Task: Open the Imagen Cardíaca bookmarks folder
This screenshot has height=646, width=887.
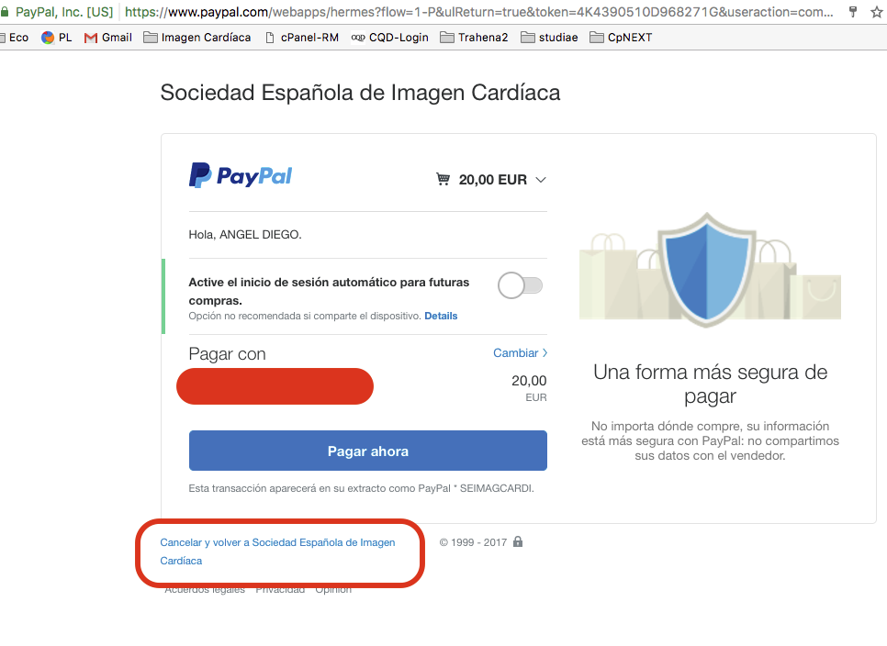Action: click(196, 38)
